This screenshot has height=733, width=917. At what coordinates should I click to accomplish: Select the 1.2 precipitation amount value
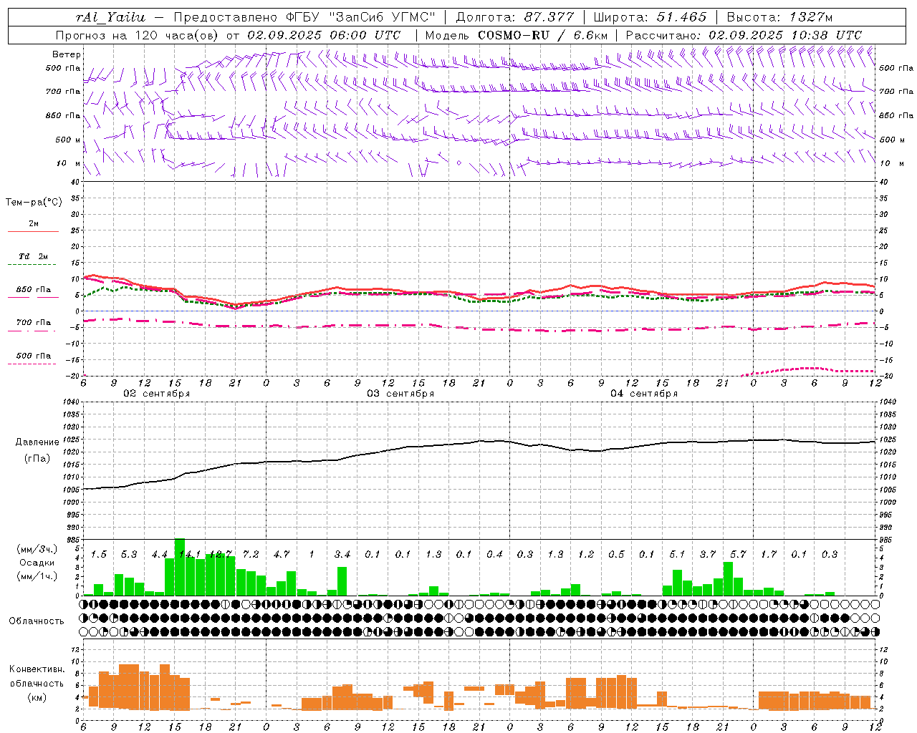tap(586, 555)
